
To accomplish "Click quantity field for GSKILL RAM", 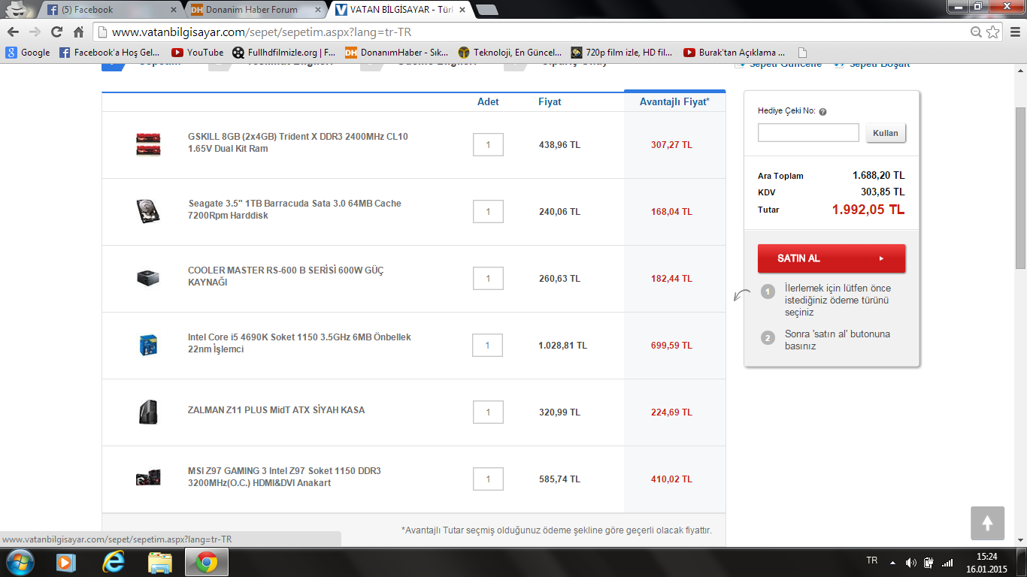I will coord(488,145).
